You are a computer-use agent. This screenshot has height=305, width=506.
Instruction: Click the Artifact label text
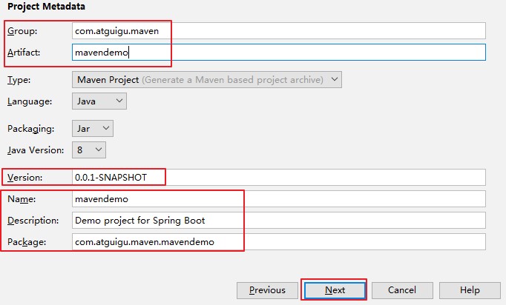tap(23, 53)
